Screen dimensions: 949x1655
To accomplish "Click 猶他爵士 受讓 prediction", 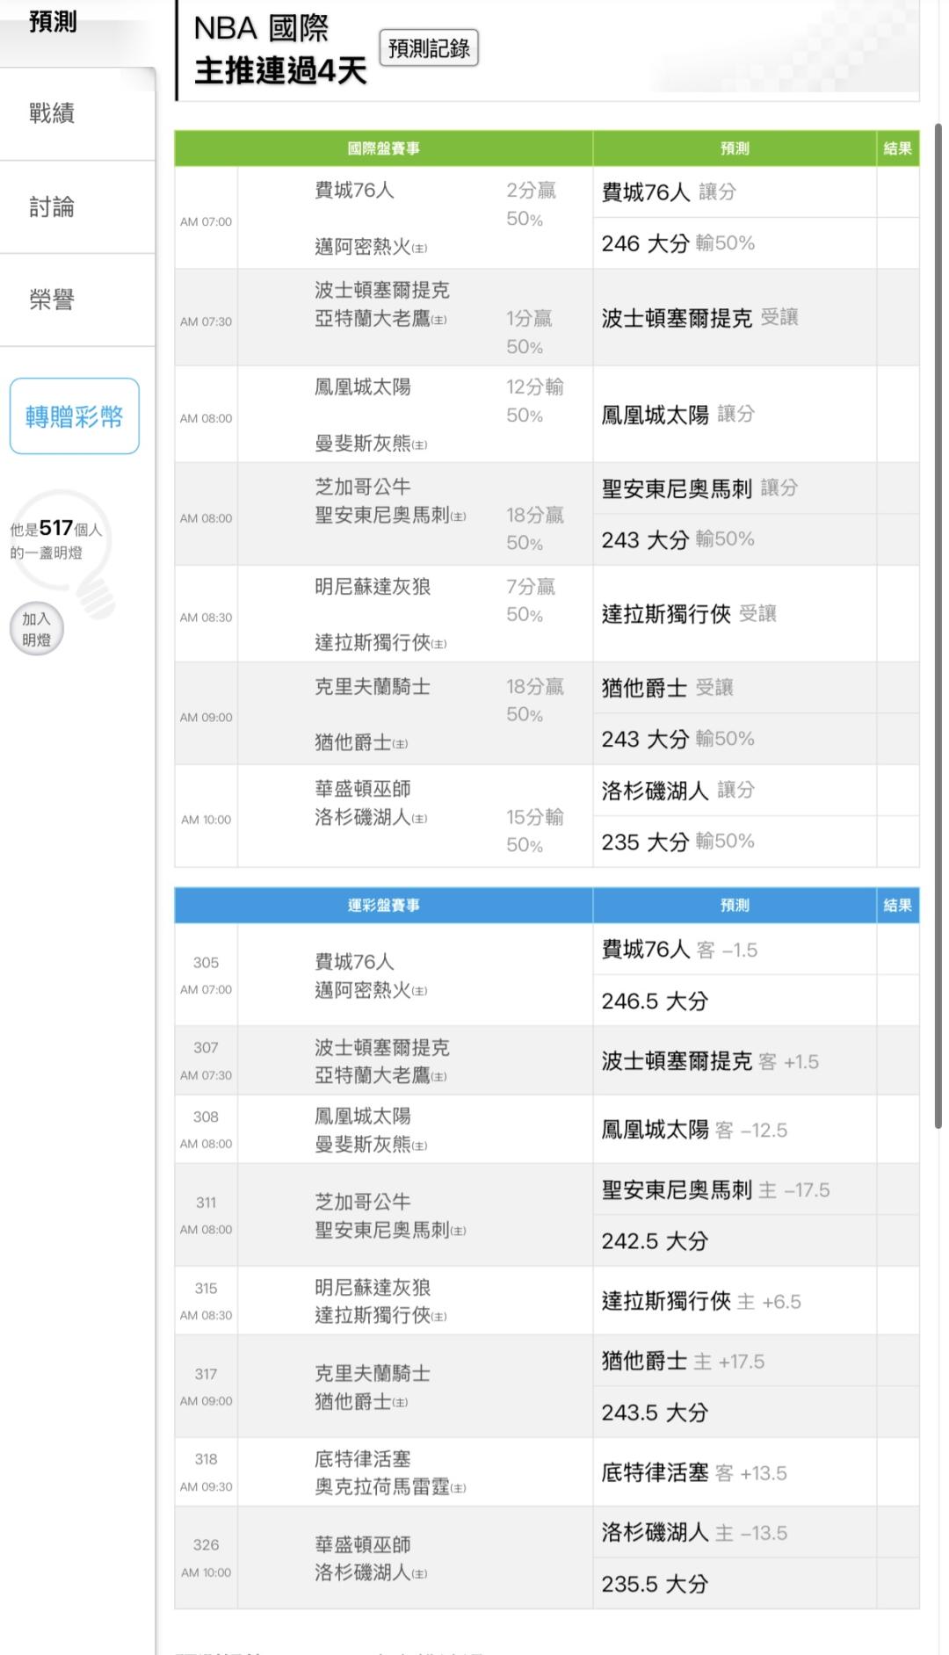I will [x=668, y=688].
